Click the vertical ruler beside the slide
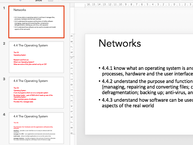 tap(72, 84)
